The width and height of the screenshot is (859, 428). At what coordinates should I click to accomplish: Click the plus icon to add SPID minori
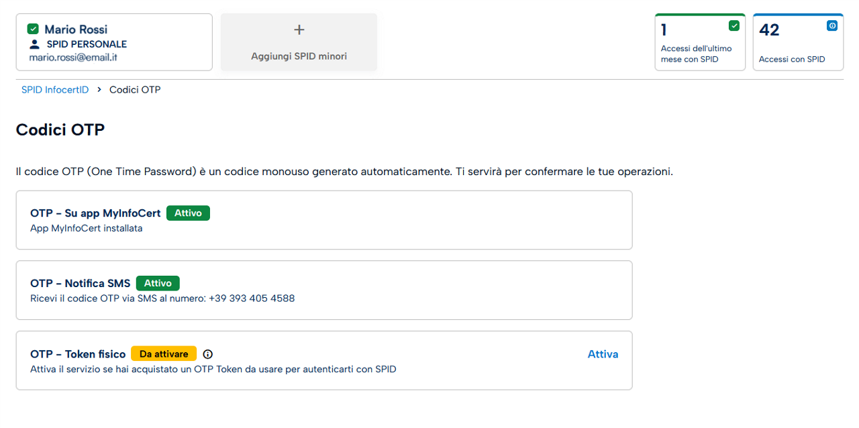[x=299, y=30]
